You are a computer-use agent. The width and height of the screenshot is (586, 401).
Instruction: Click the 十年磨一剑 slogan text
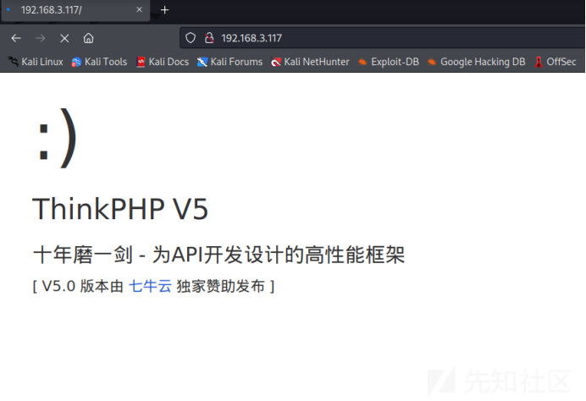click(x=219, y=255)
